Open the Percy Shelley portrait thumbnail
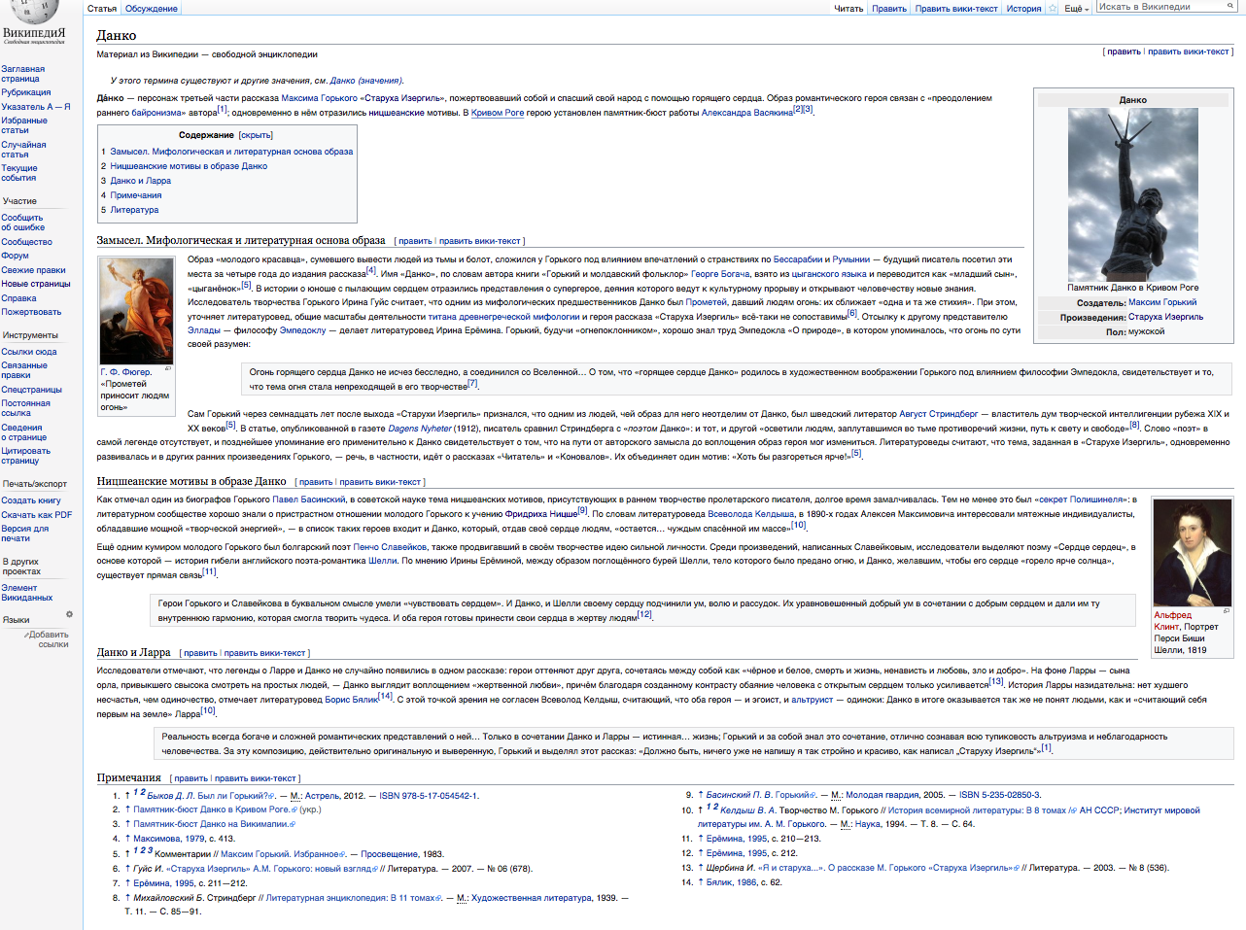 tap(1192, 553)
